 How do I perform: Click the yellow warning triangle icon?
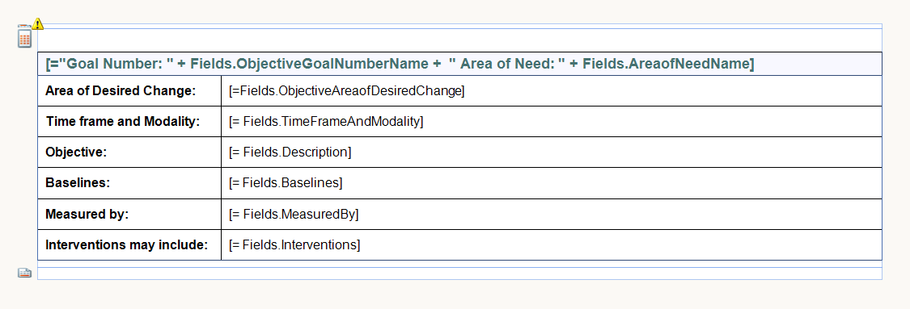(38, 23)
